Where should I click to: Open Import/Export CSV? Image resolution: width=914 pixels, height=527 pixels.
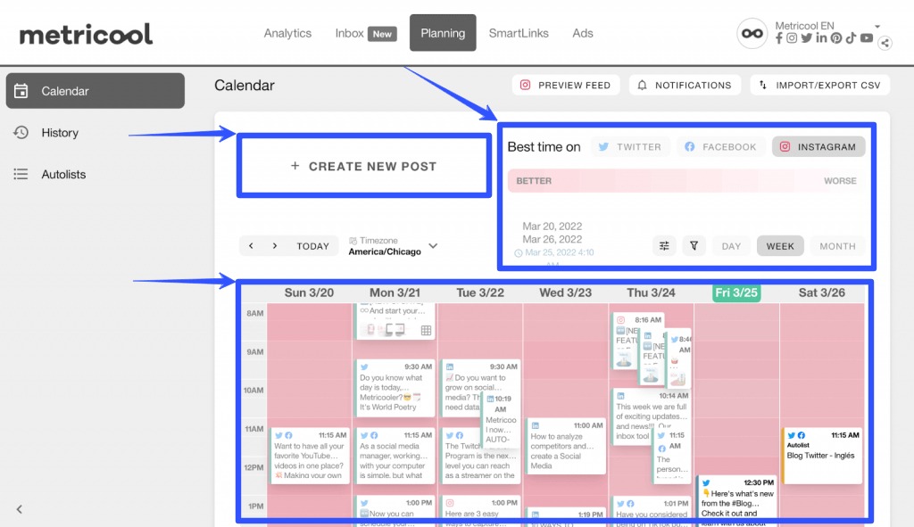(x=819, y=86)
